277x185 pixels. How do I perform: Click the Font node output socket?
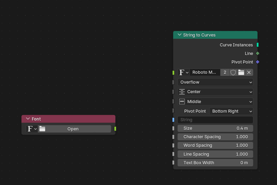point(115,129)
